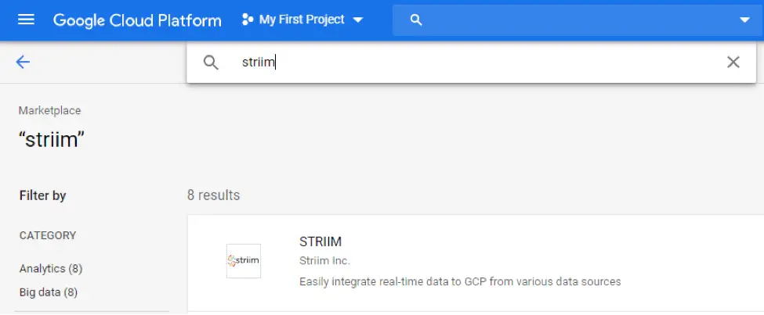
Task: Click the project hexagon dots icon
Action: (248, 20)
